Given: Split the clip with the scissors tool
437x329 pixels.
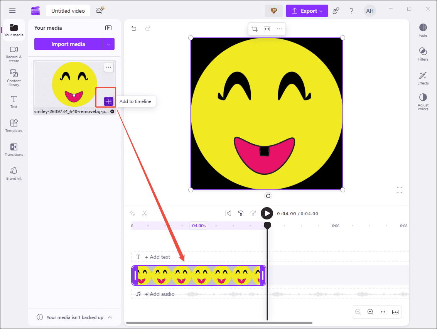Looking at the screenshot, I should [x=145, y=213].
